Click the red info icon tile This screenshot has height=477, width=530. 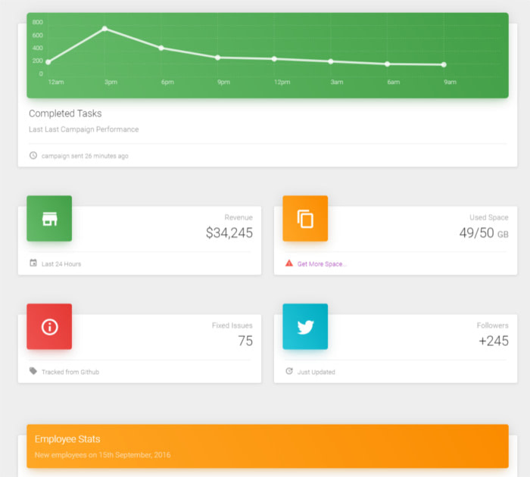(x=49, y=326)
